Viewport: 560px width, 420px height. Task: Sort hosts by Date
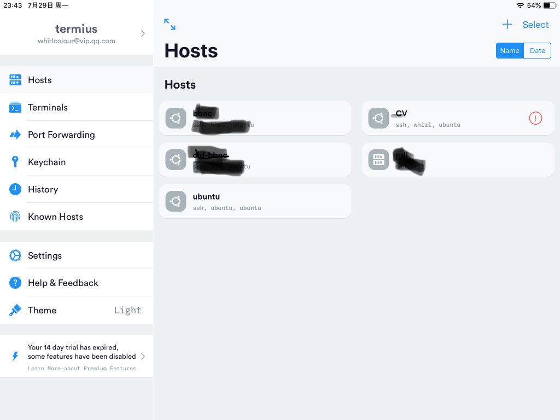click(x=537, y=51)
